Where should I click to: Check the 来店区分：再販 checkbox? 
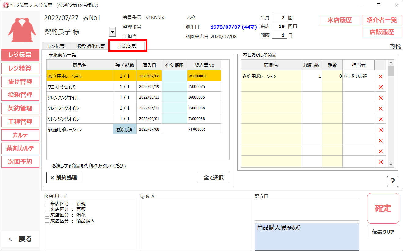click(47, 209)
